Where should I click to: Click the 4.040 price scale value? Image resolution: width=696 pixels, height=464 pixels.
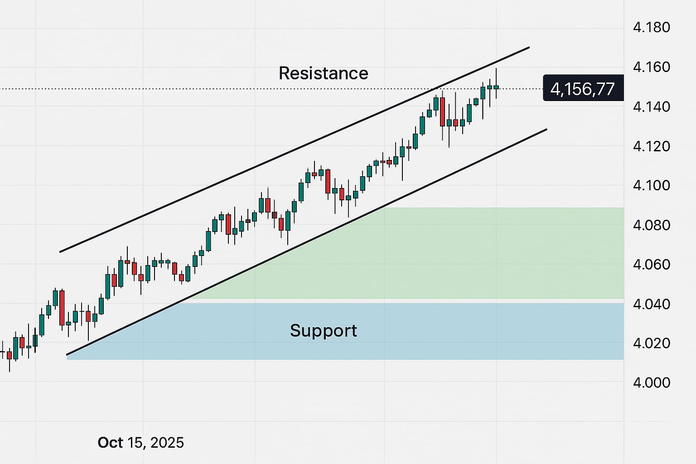pyautogui.click(x=651, y=304)
